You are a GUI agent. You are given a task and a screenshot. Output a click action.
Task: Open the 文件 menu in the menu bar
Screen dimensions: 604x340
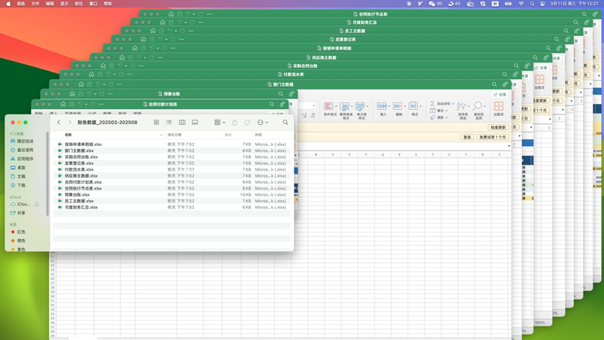point(35,3)
